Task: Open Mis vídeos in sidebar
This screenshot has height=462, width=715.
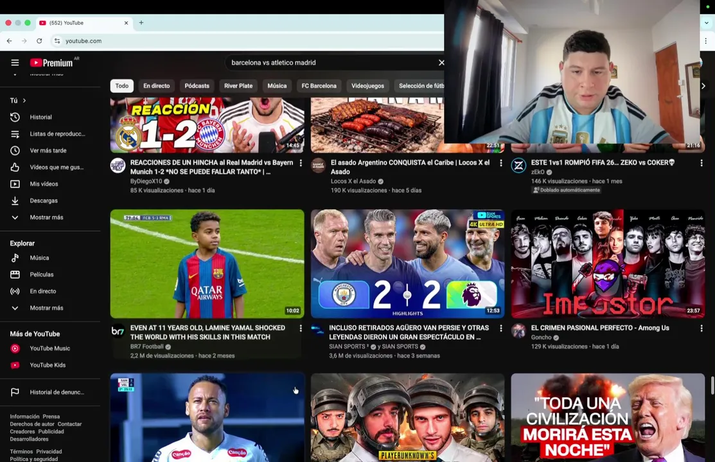Action: click(50, 184)
